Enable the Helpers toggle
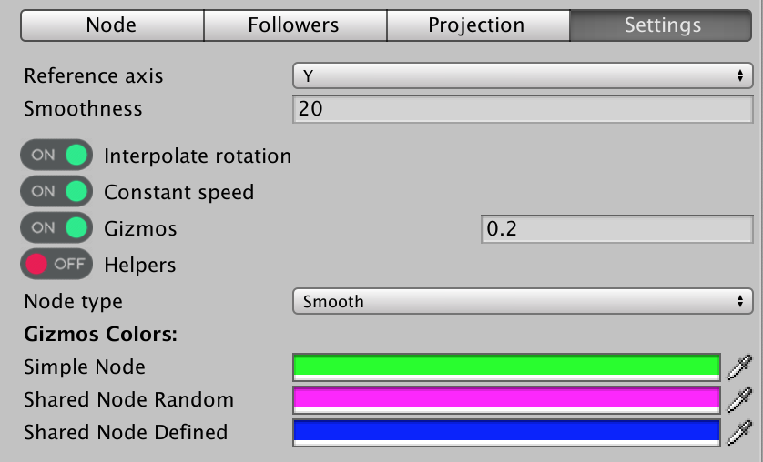Viewport: 763px width, 462px height. point(57,265)
